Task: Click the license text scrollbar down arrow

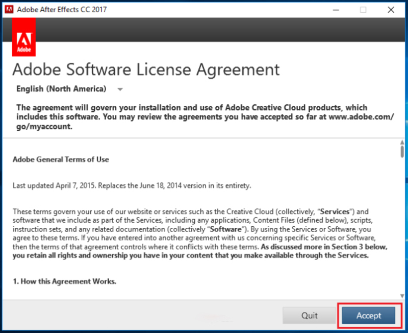Action: tap(402, 296)
